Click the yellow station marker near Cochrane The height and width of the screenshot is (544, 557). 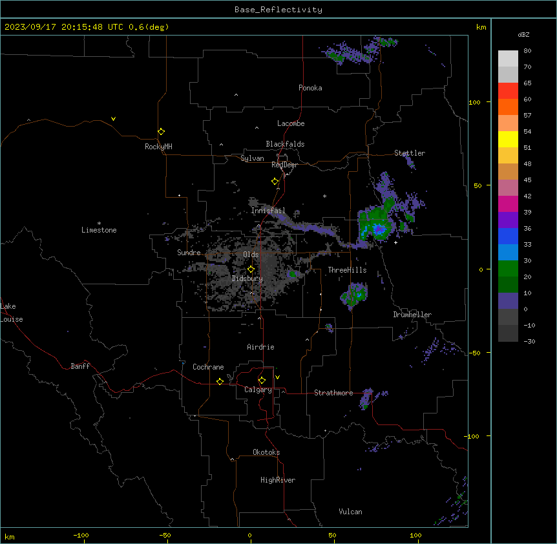(220, 381)
